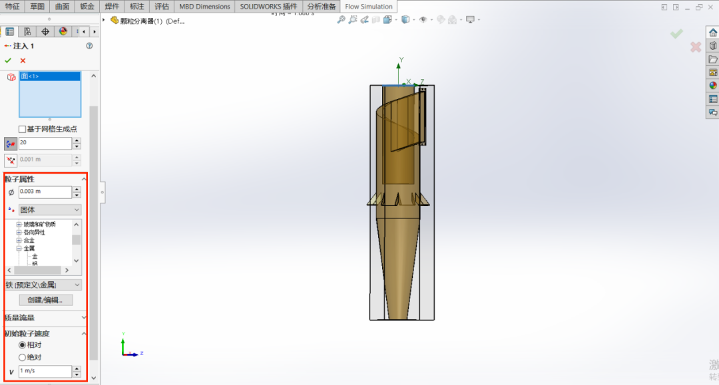Select 面<1> in the selection list
This screenshot has width=719, height=385.
(x=49, y=76)
